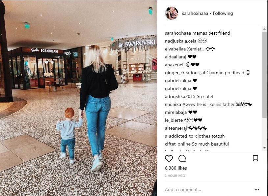The image size is (268, 196).
Task: Open nadjuska.a.cela commenter profile
Action: [180, 41]
